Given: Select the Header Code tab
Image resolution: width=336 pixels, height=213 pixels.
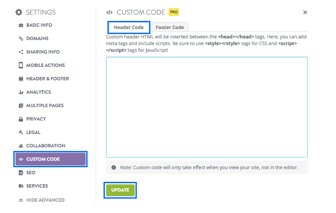Looking at the screenshot, I should point(129,27).
